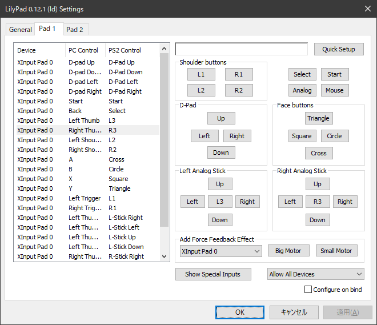Select the Left Trigger L1 row
Screen dimensions: 377x325
coord(88,198)
